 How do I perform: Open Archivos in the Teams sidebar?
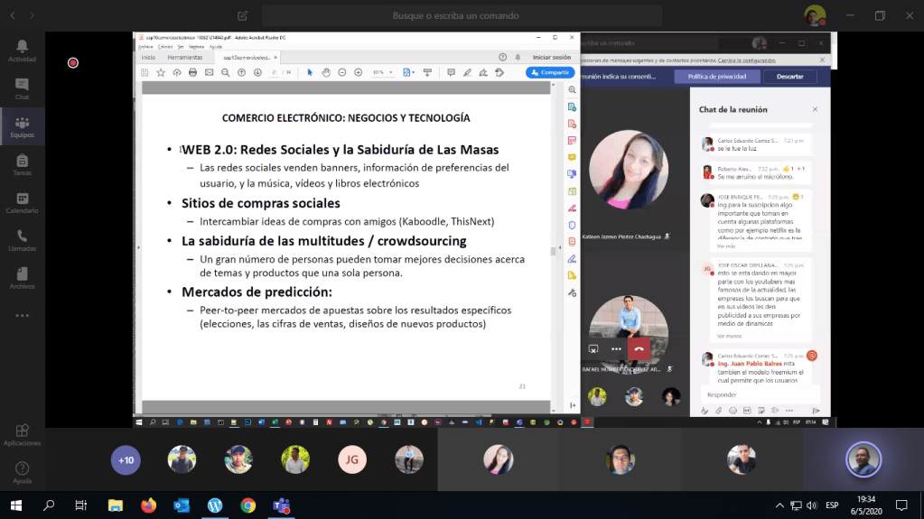(x=22, y=278)
